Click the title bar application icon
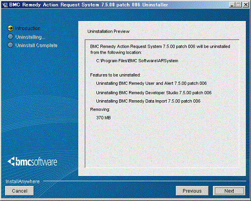This screenshot has width=251, height=201. [x=5, y=5]
